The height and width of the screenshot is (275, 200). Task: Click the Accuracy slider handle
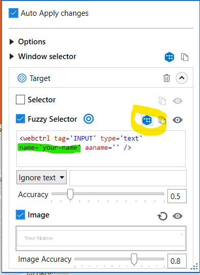coord(70,195)
